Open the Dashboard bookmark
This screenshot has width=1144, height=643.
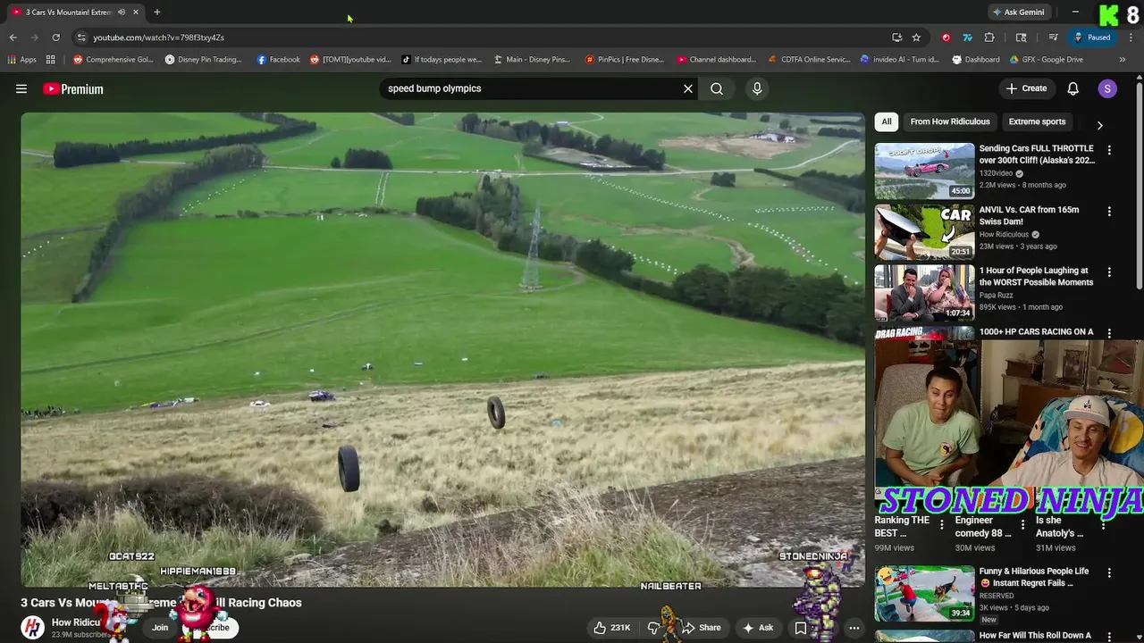[x=975, y=60]
